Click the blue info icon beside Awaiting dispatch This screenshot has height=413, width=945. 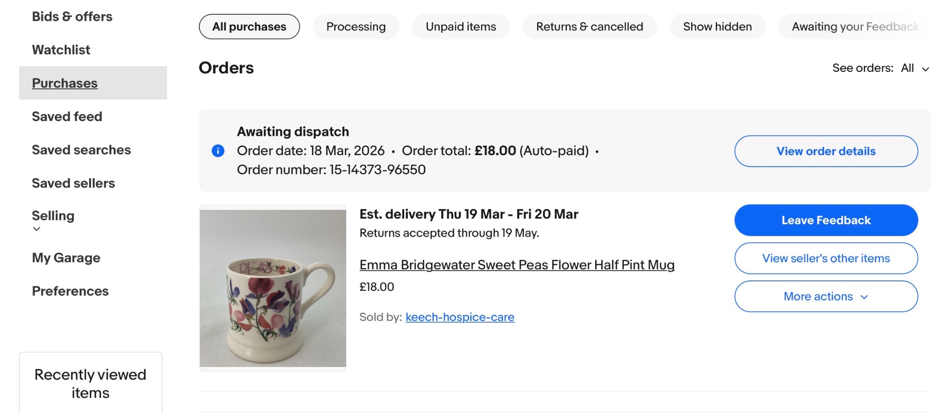coord(218,151)
